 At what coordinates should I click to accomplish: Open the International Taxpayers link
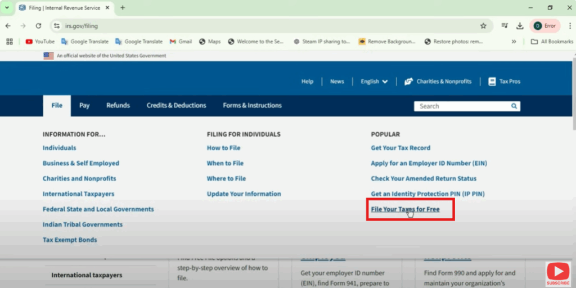[x=78, y=194]
